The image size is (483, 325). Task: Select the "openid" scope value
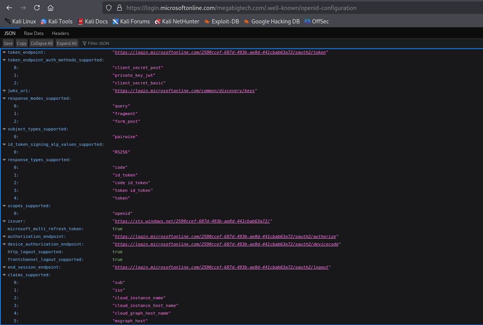pos(123,213)
